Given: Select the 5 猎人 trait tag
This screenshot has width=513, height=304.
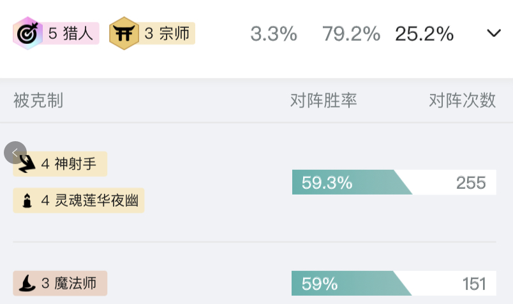Looking at the screenshot, I should click(x=56, y=34).
